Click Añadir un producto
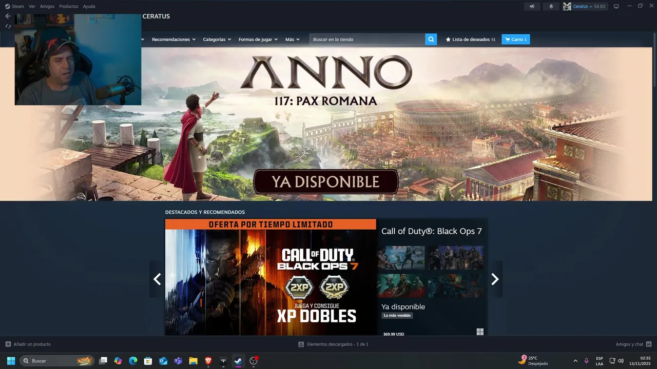Screen dimensions: 657x369 (28, 344)
